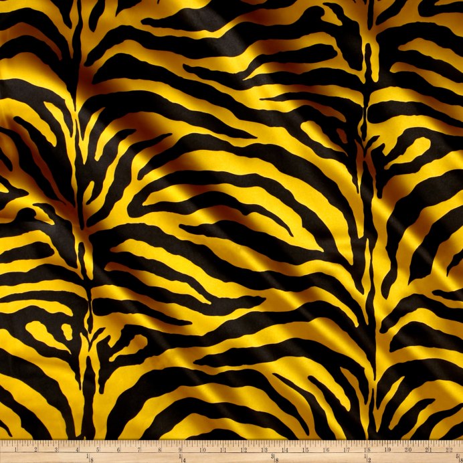The image size is (463, 463).
Task: Click the number 16 on the ruler
Action: (x=326, y=450)
